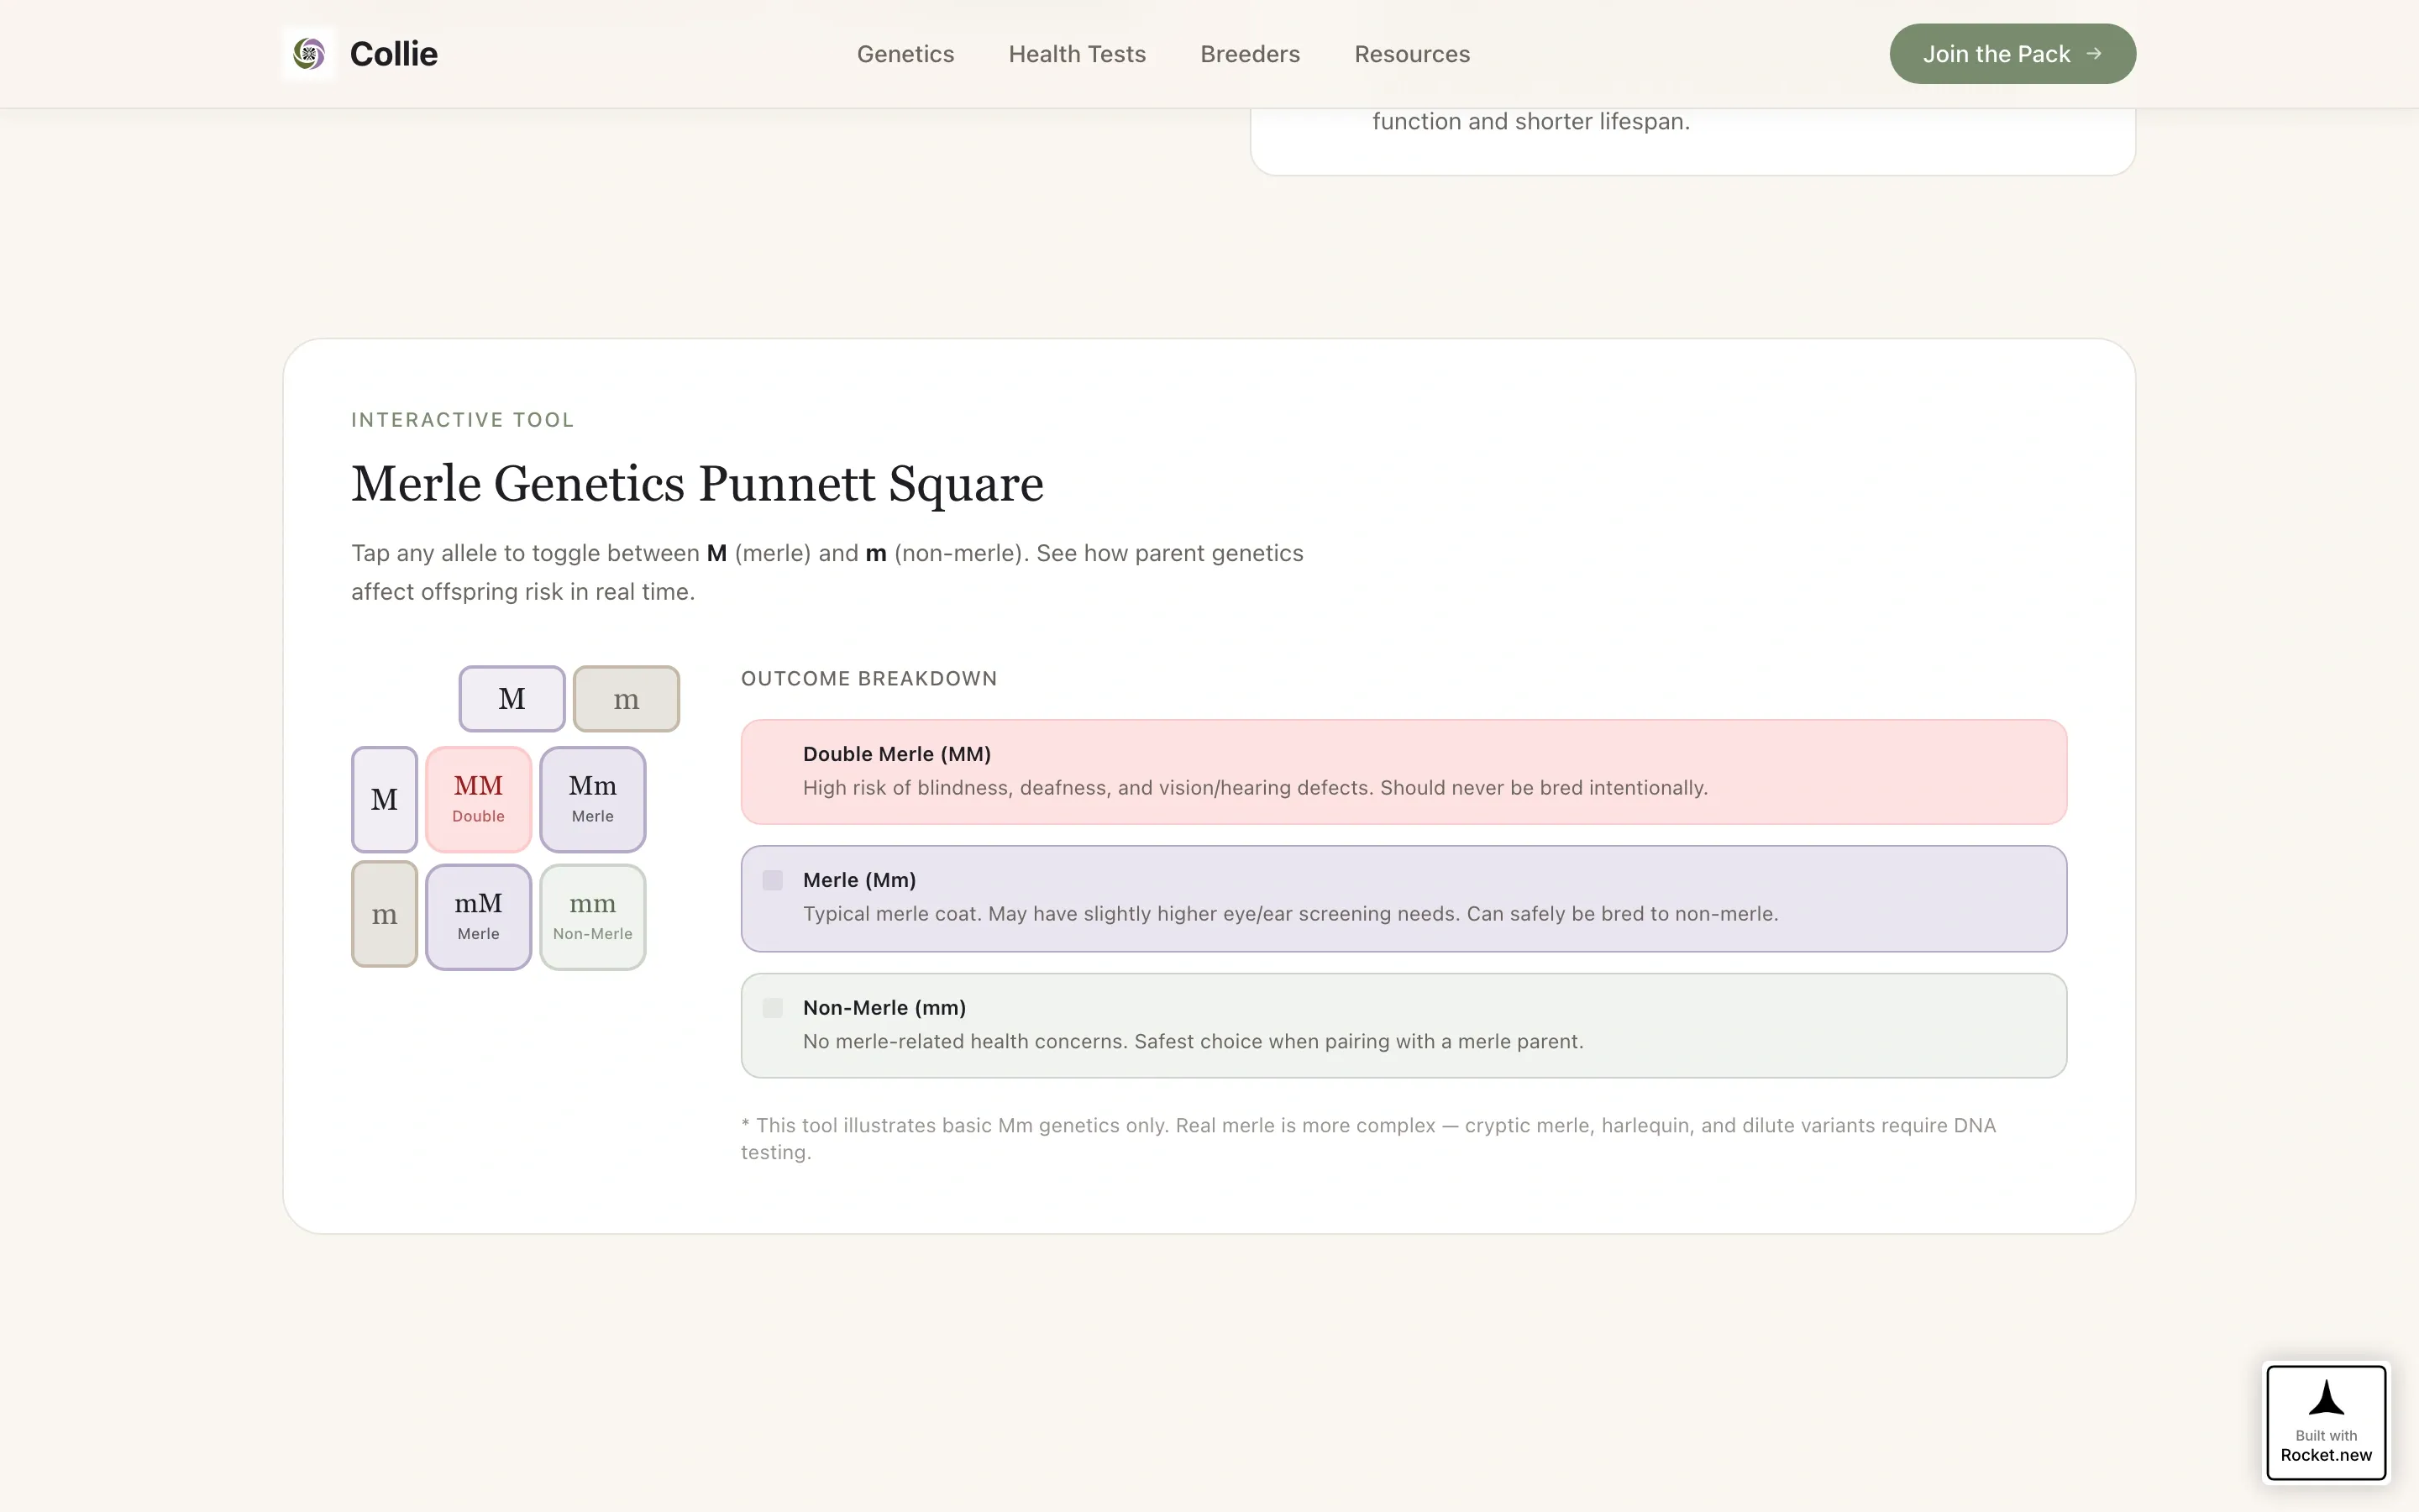
Task: Toggle the top-left parent allele M
Action: pos(512,699)
